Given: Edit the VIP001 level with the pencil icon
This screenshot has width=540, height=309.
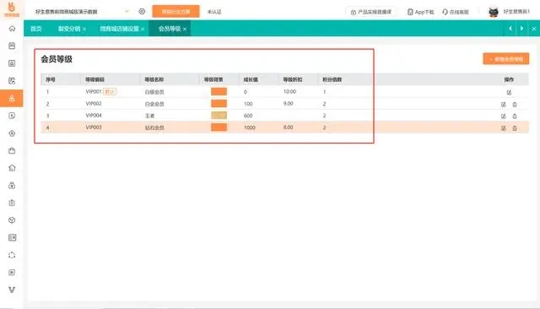Looking at the screenshot, I should pyautogui.click(x=509, y=92).
